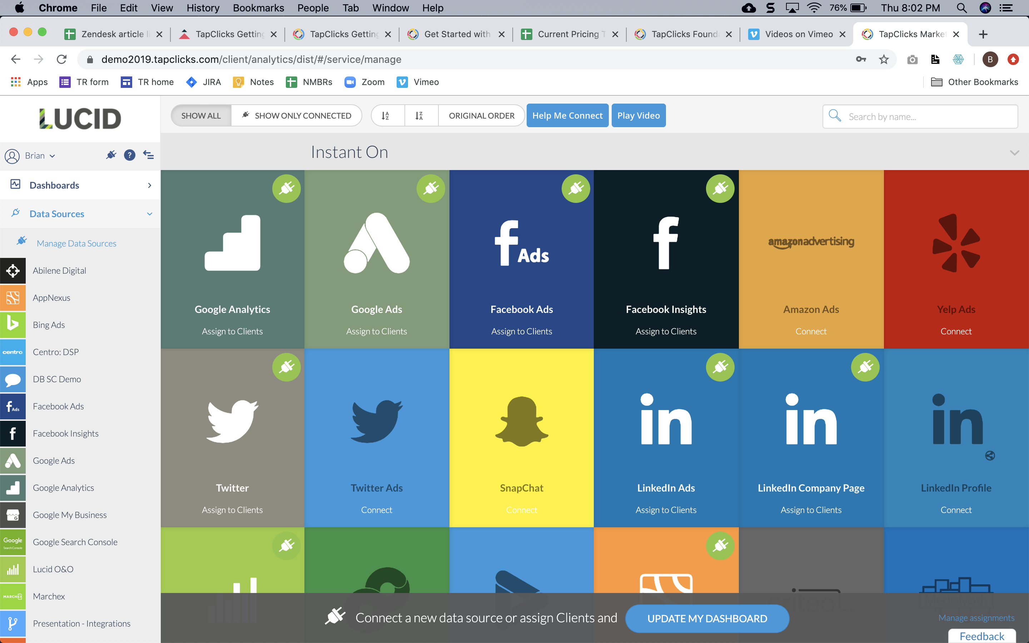Select ORIGINAL ORDER sorting
This screenshot has height=643, width=1029.
tap(481, 116)
